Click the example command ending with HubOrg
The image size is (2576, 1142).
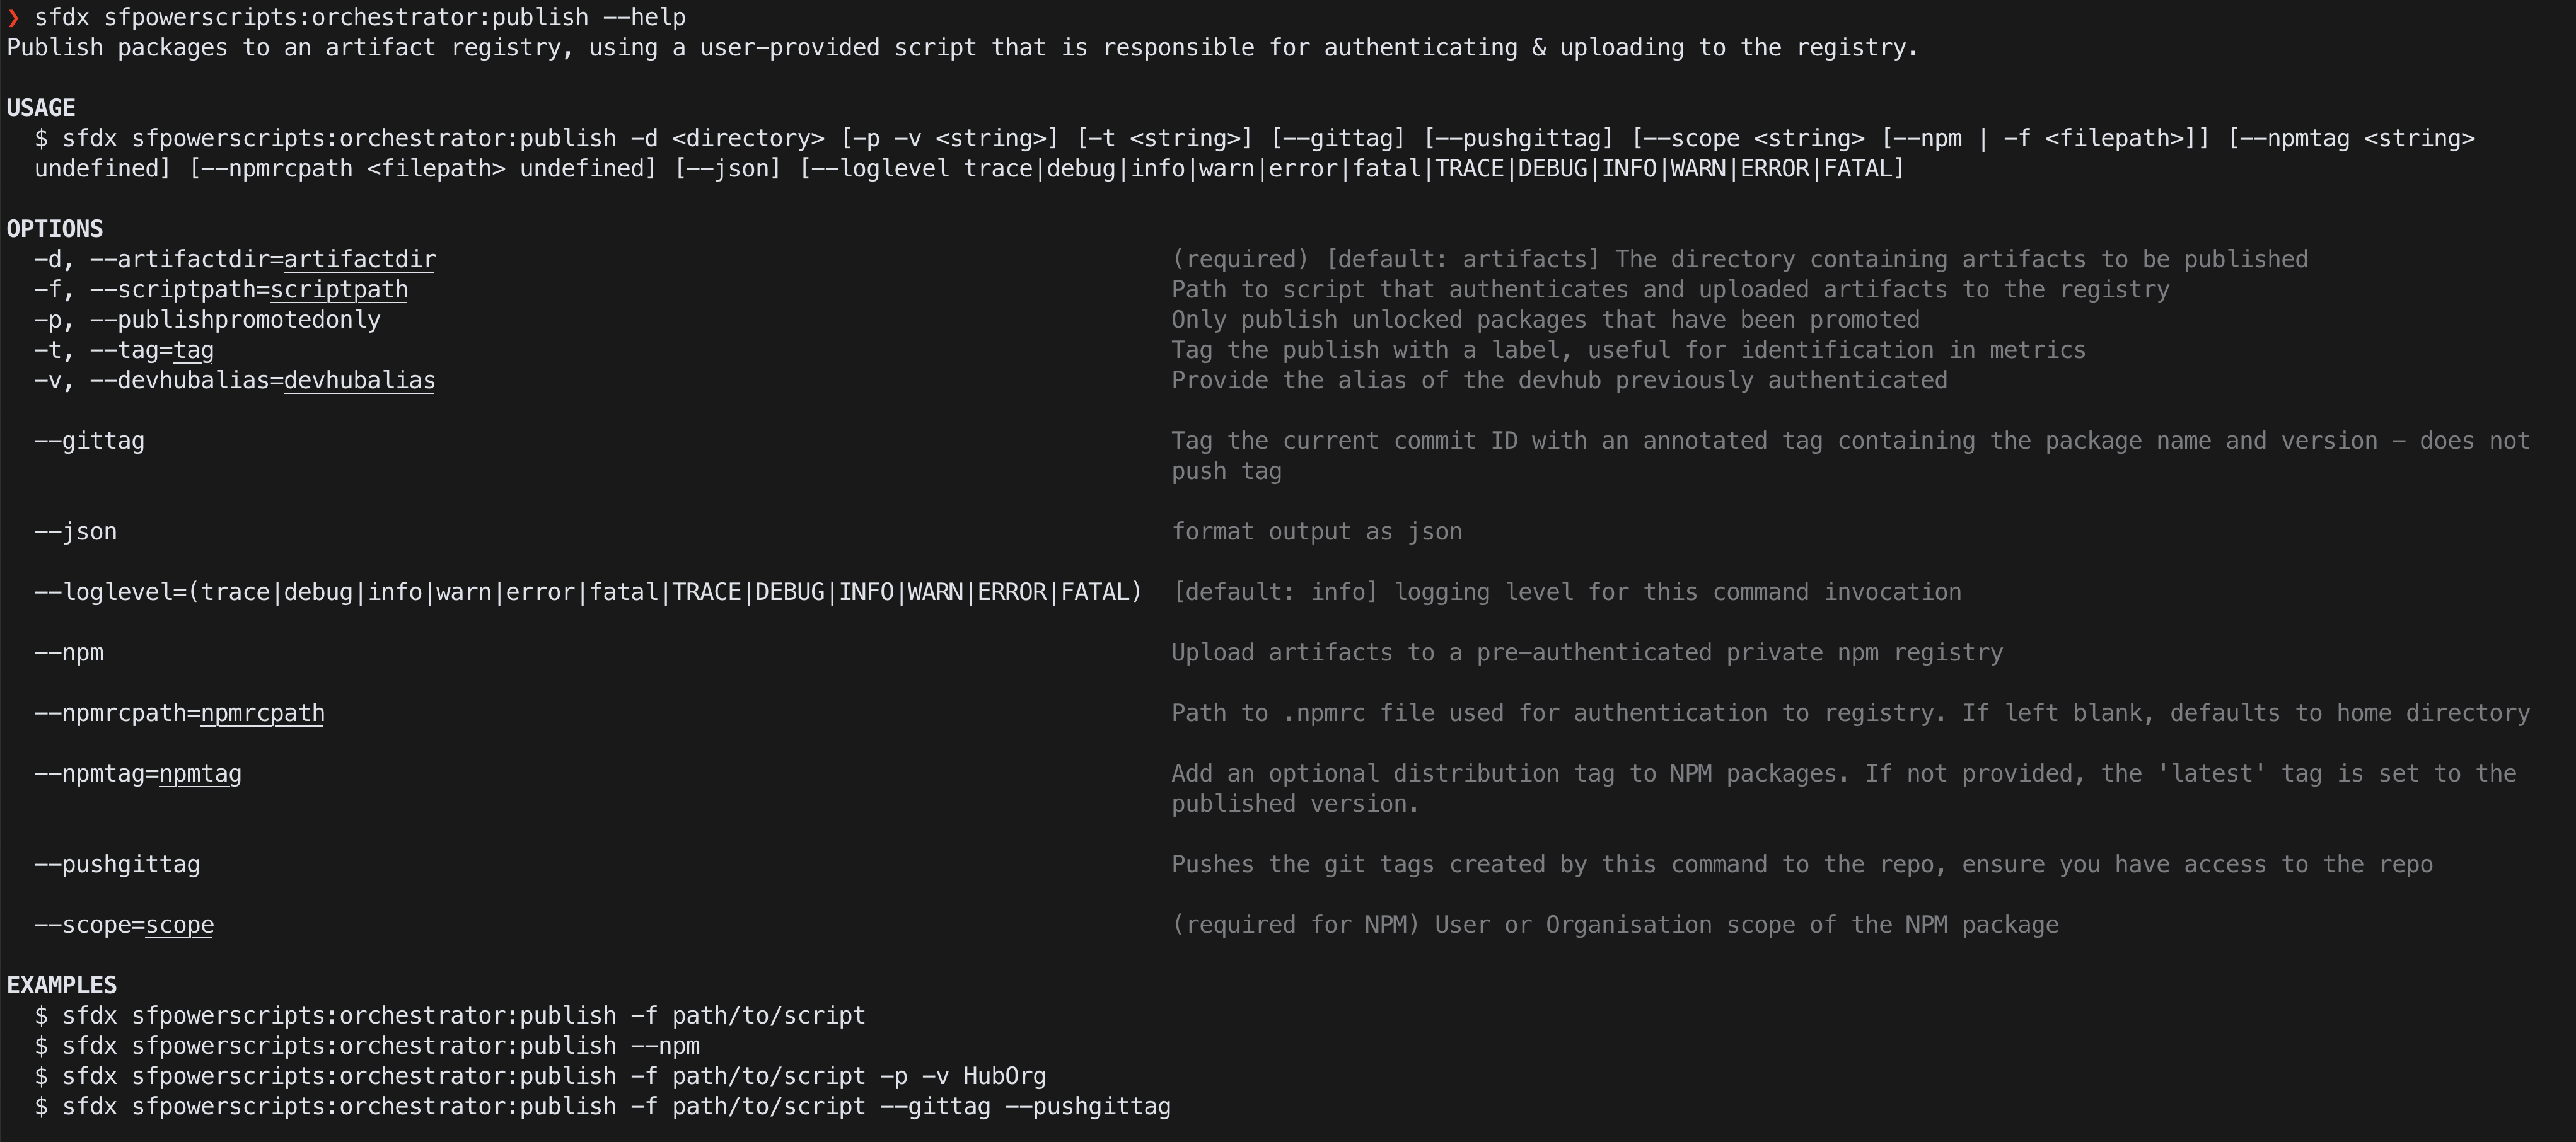540,1076
